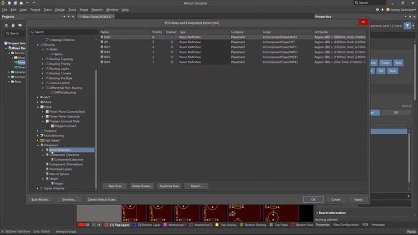Click the PolygonConnect rule icon
This screenshot has width=418, height=235.
point(52,126)
